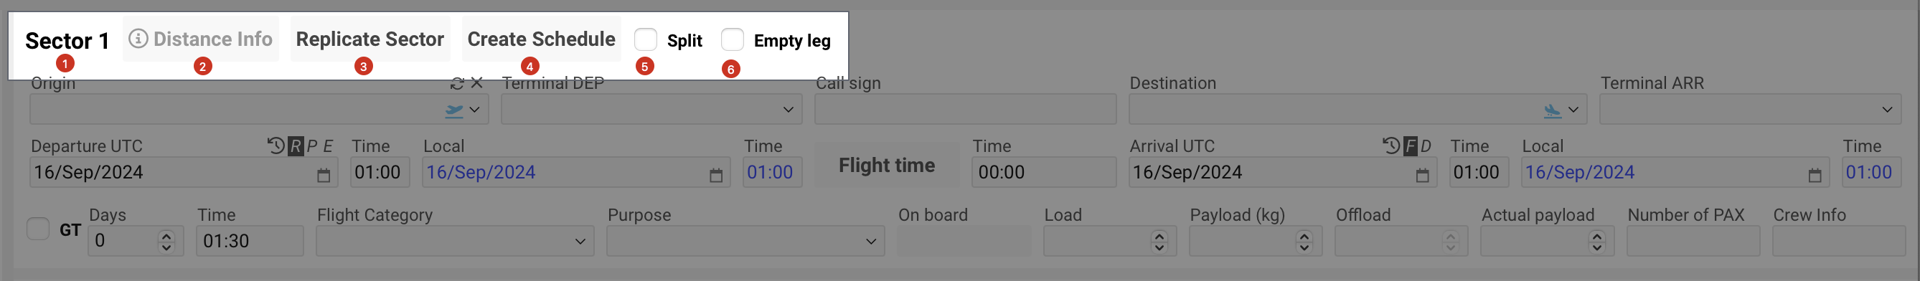Click the history clock icon beside Arrival UTC
The width and height of the screenshot is (1920, 281).
(x=1390, y=146)
